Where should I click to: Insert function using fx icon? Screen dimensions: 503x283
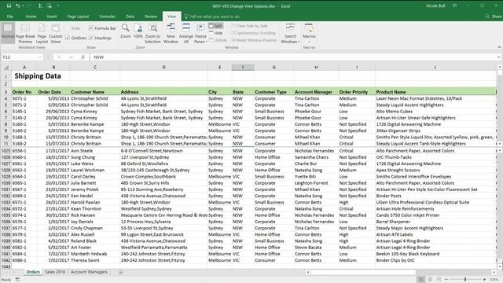pos(83,57)
